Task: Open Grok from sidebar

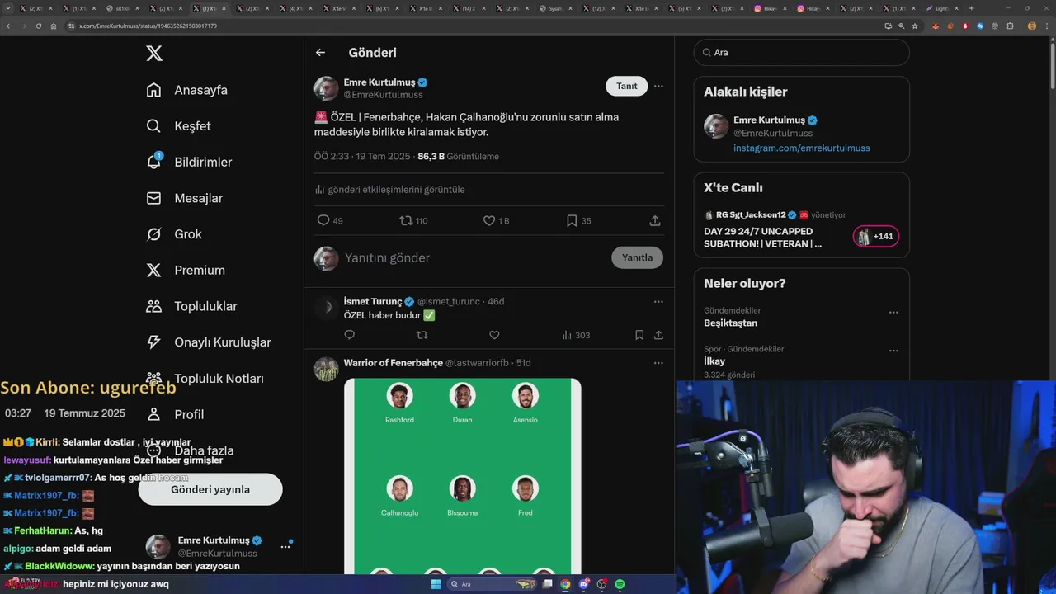Action: click(x=174, y=234)
